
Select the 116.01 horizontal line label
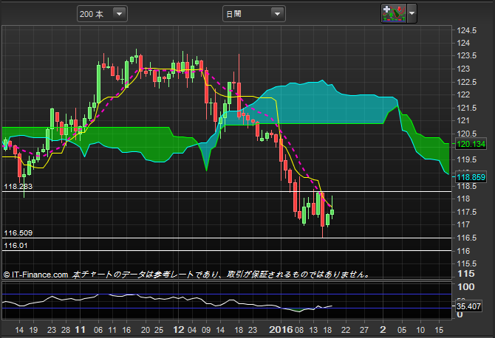[x=16, y=246]
